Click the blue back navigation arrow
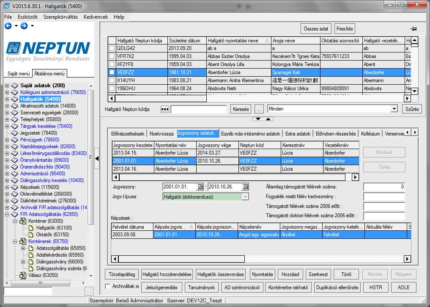The width and height of the screenshot is (430, 307). tap(8, 26)
